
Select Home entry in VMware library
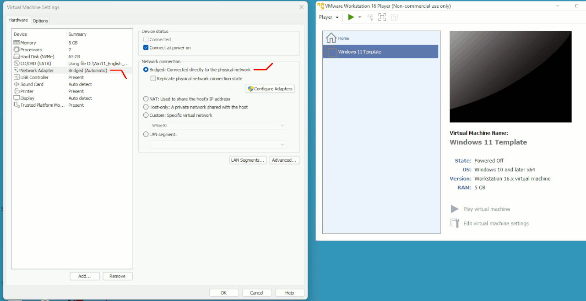coord(381,38)
